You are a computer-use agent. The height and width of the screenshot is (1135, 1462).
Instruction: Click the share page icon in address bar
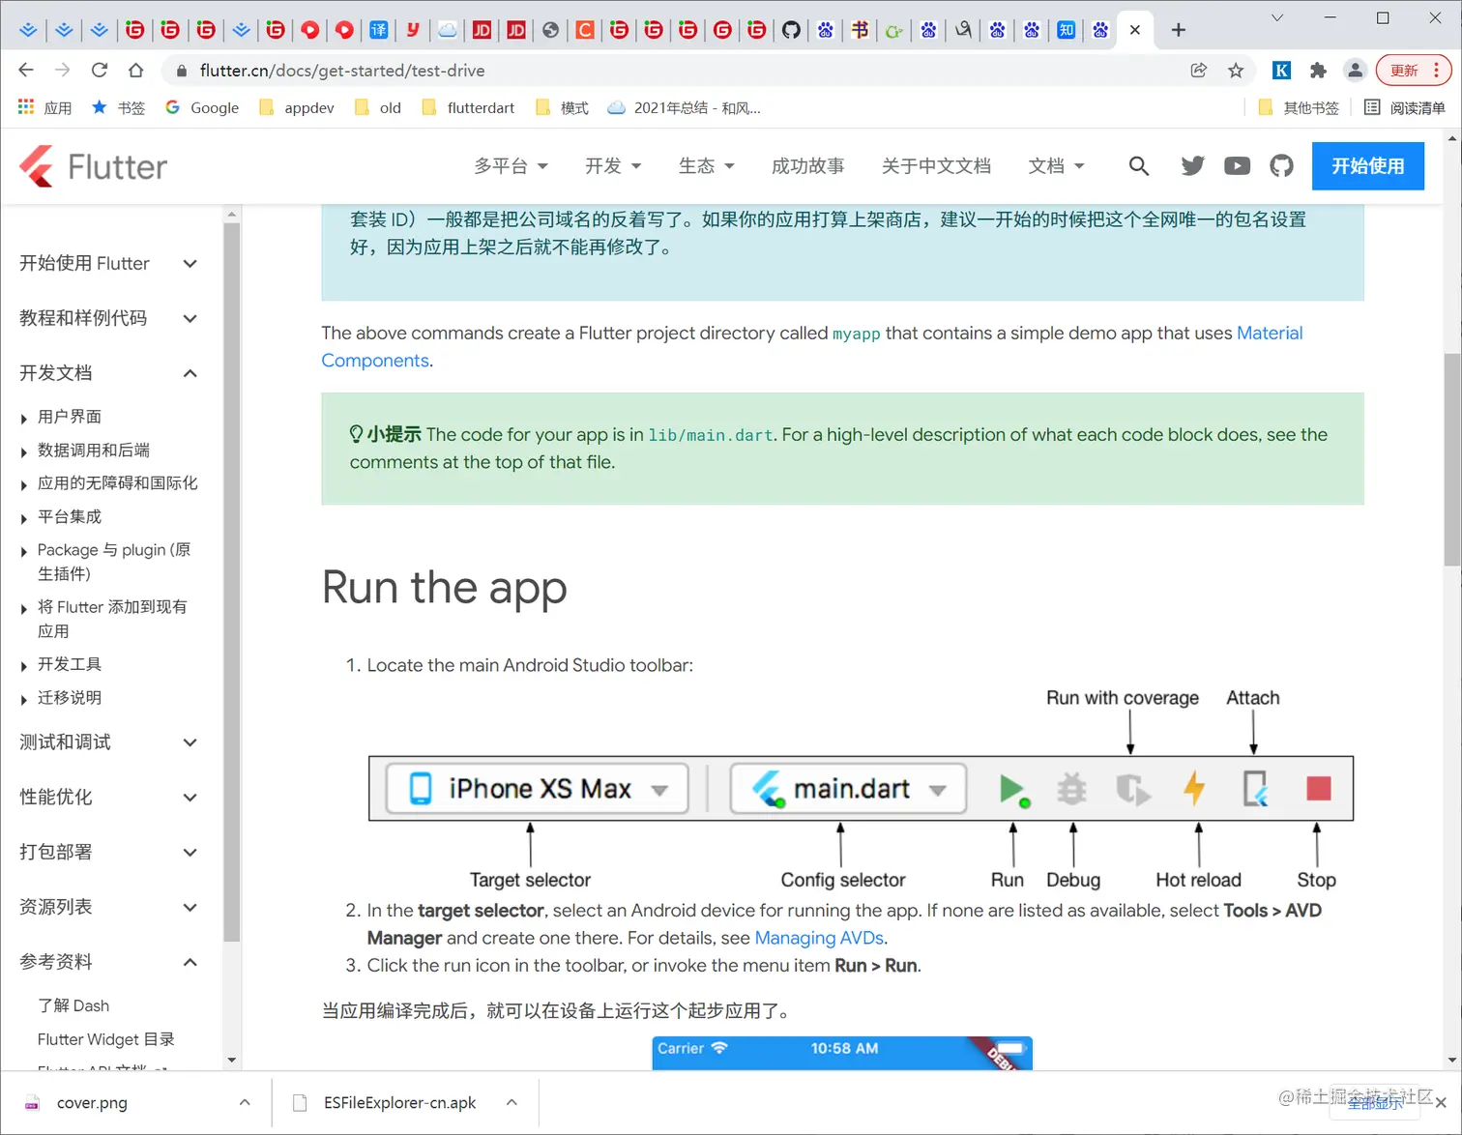[x=1199, y=70]
